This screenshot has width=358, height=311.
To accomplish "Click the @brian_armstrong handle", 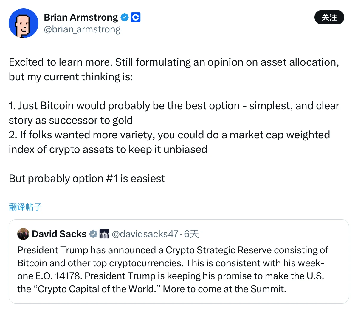I will (82, 29).
